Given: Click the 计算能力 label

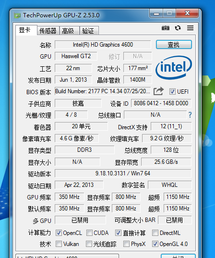Looking at the screenshot, I should (x=40, y=233).
